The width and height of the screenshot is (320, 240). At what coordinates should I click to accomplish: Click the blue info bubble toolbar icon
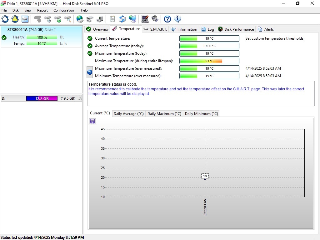click(x=177, y=19)
